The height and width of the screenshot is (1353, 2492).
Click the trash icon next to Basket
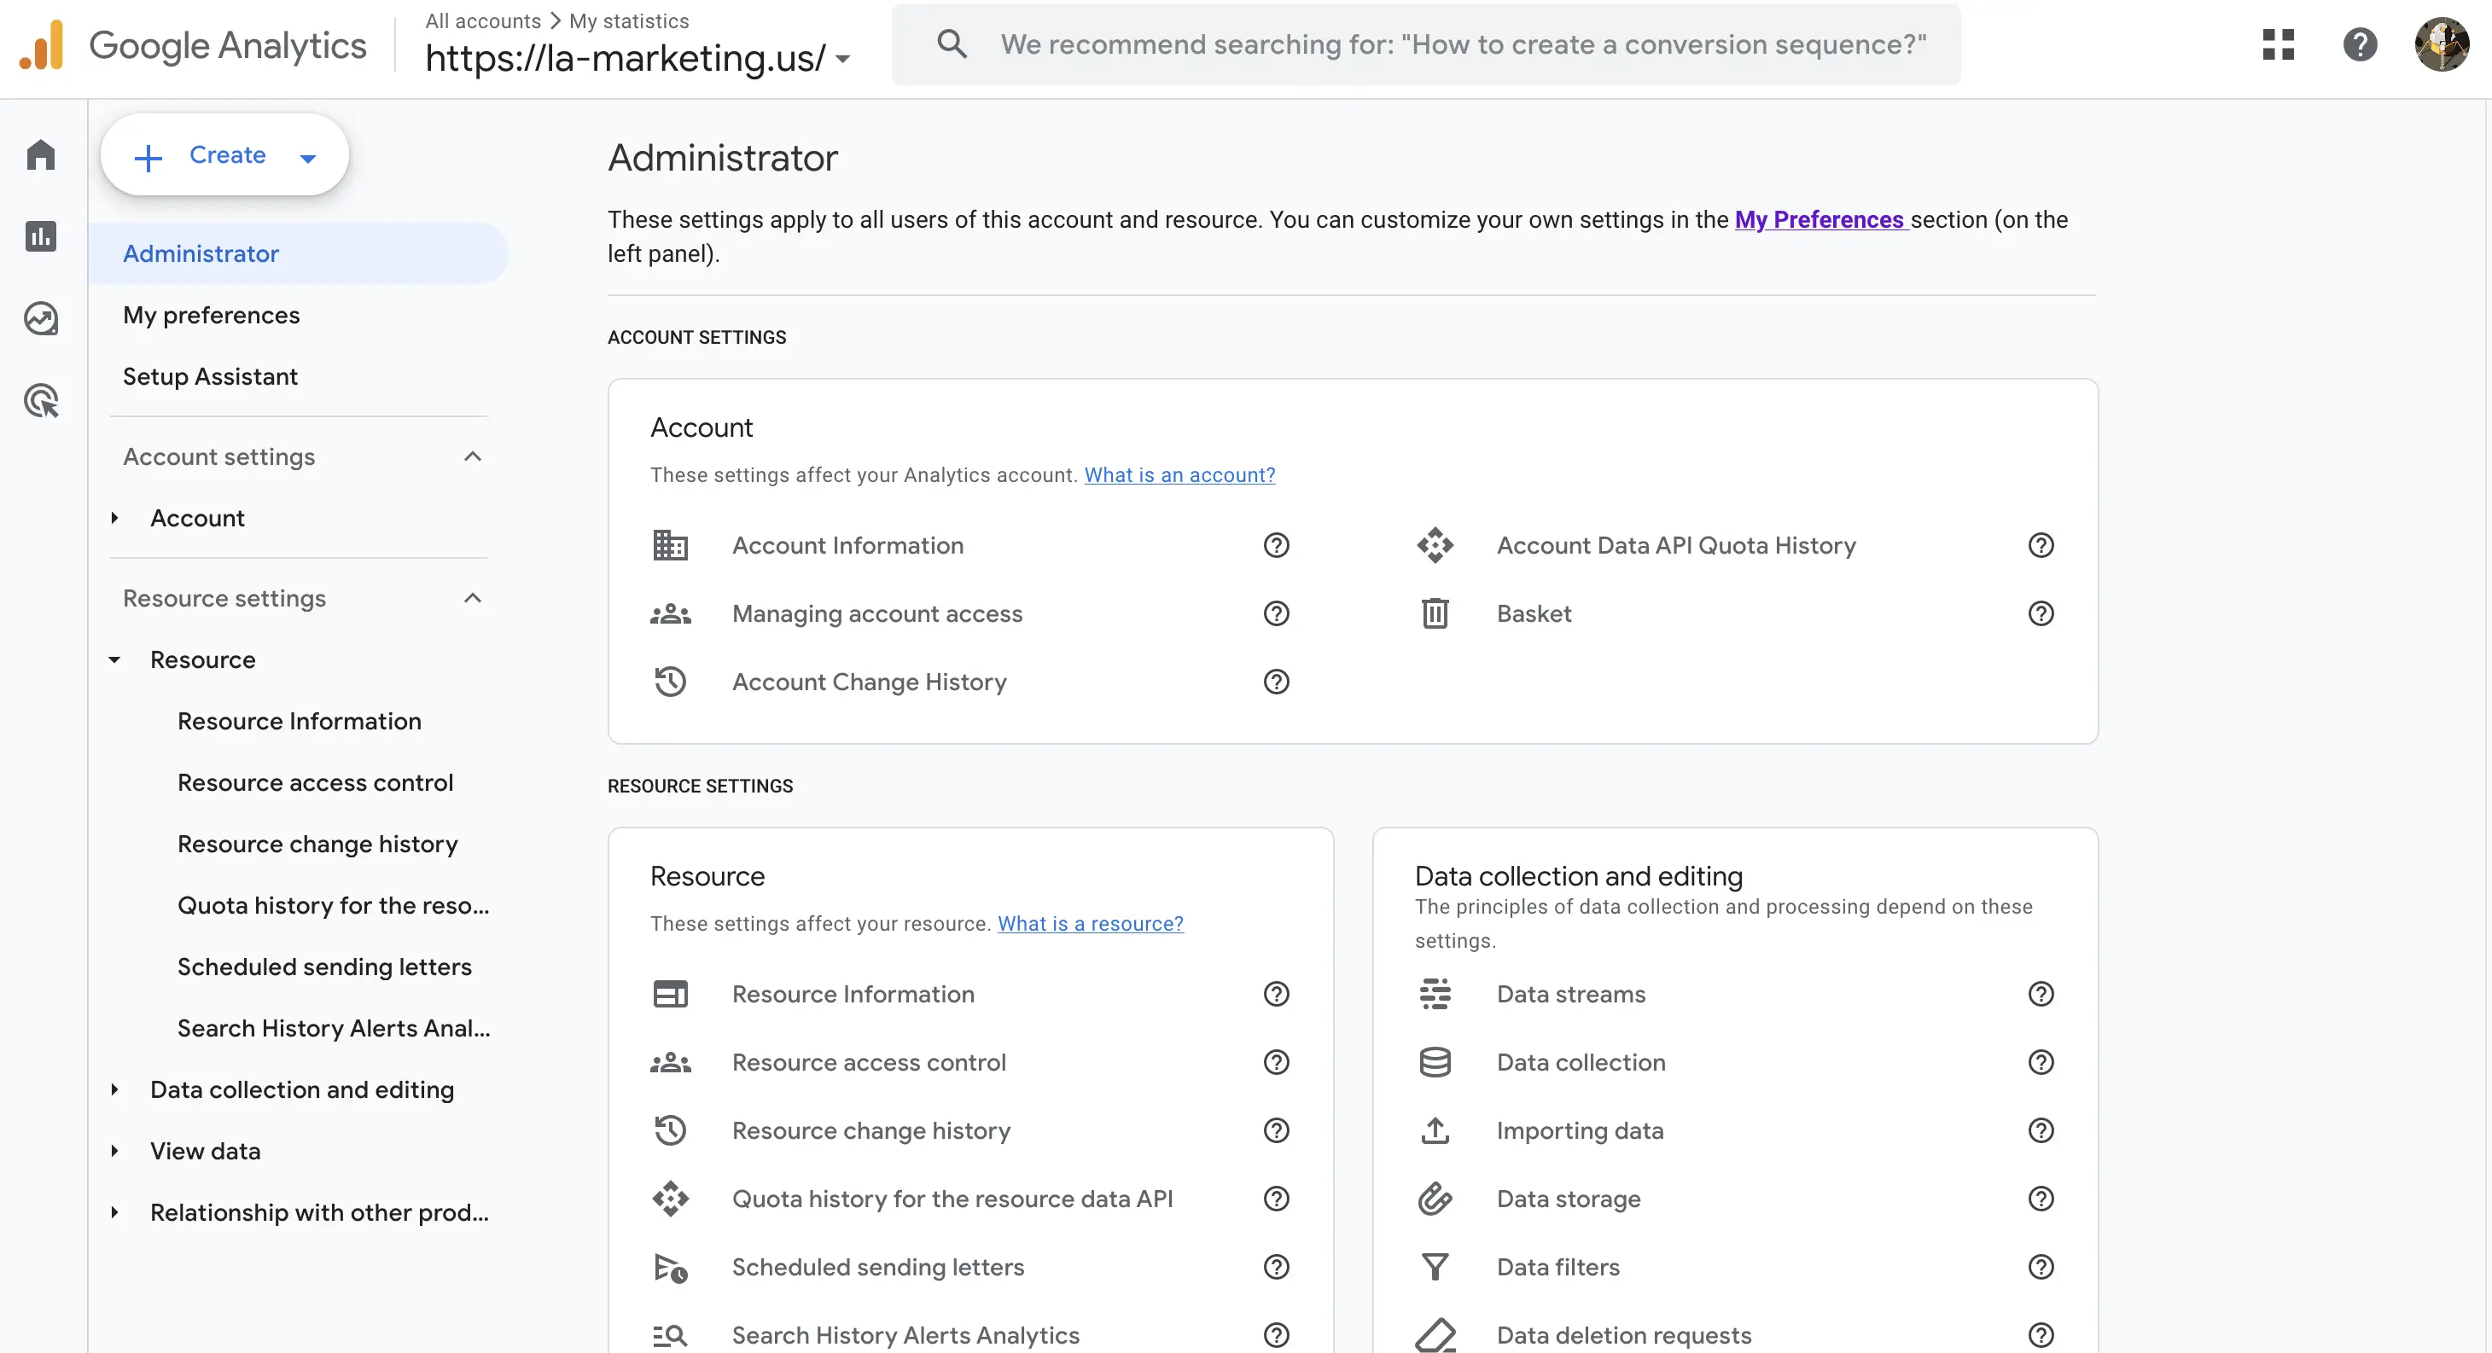pyautogui.click(x=1435, y=613)
